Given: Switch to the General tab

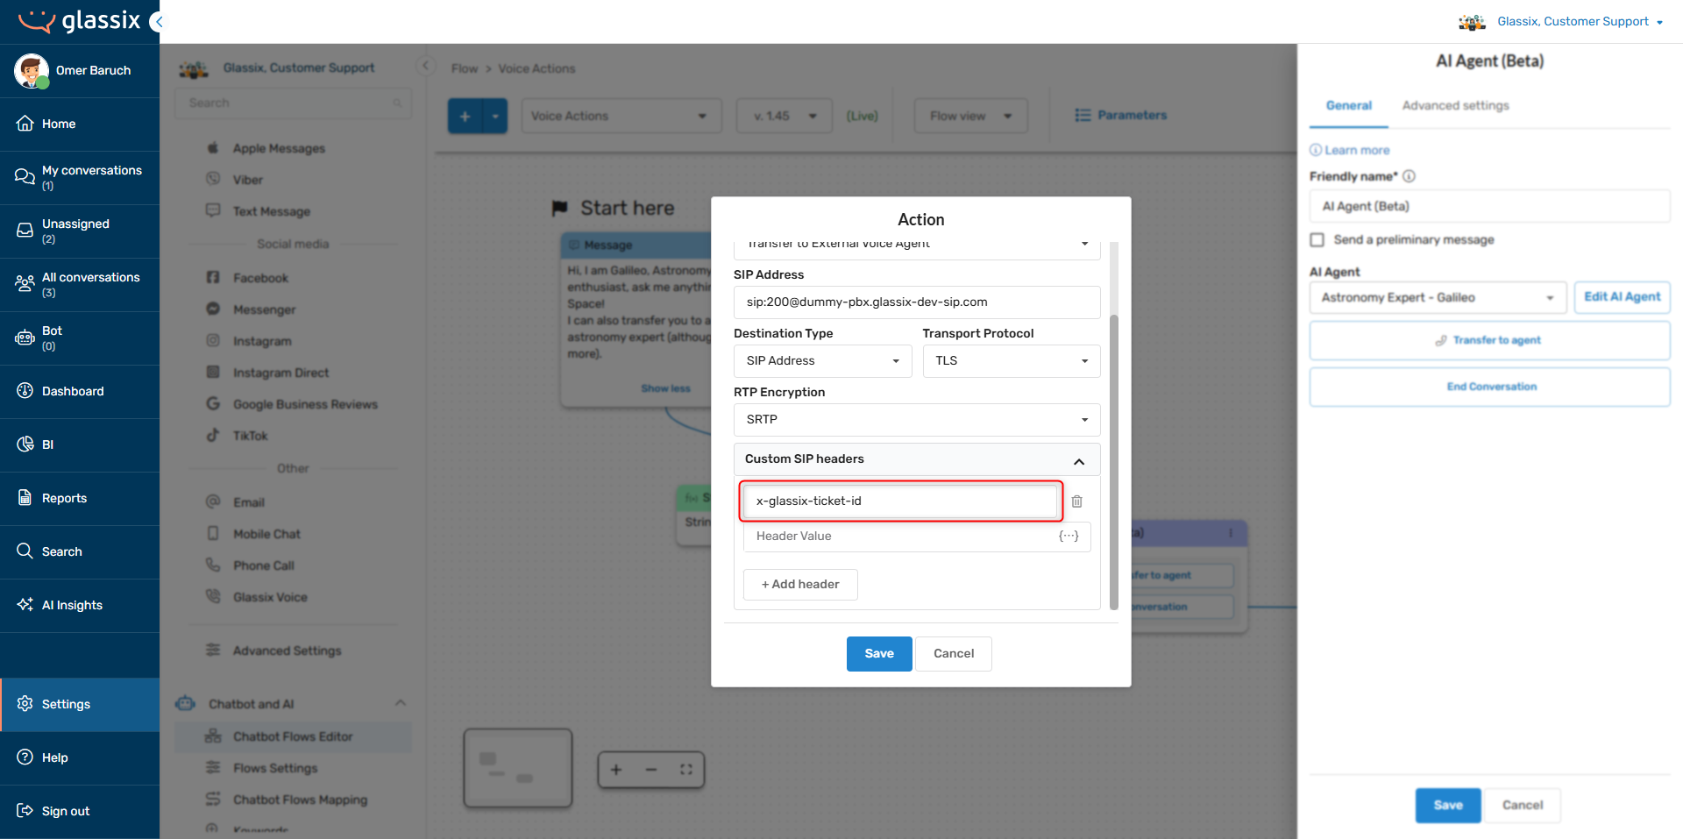Looking at the screenshot, I should (1348, 106).
